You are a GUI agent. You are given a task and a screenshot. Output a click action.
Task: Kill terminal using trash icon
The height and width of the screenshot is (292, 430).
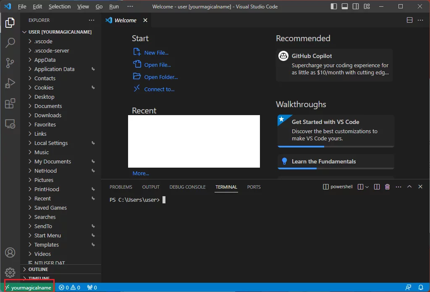[387, 187]
